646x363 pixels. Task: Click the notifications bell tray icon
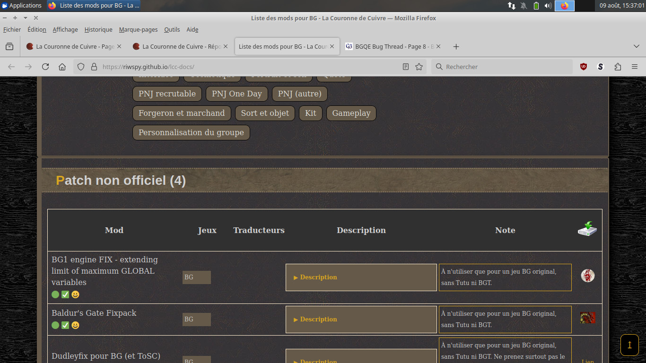pos(524,6)
